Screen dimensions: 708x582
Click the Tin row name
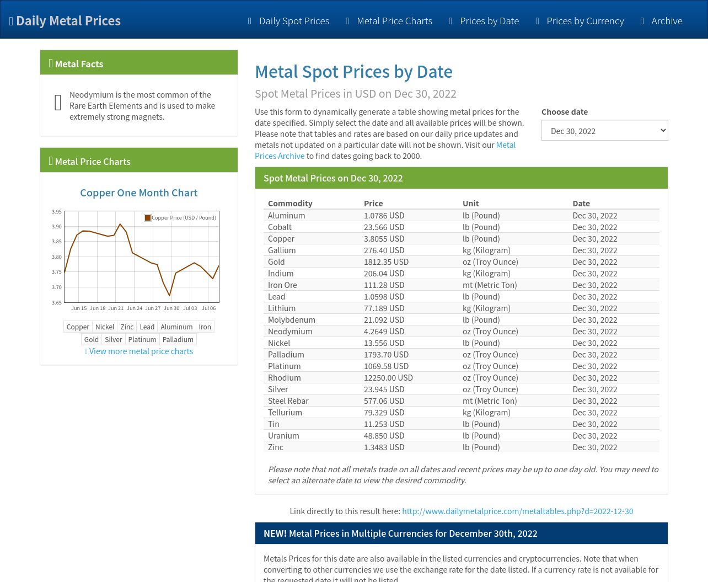(x=273, y=424)
